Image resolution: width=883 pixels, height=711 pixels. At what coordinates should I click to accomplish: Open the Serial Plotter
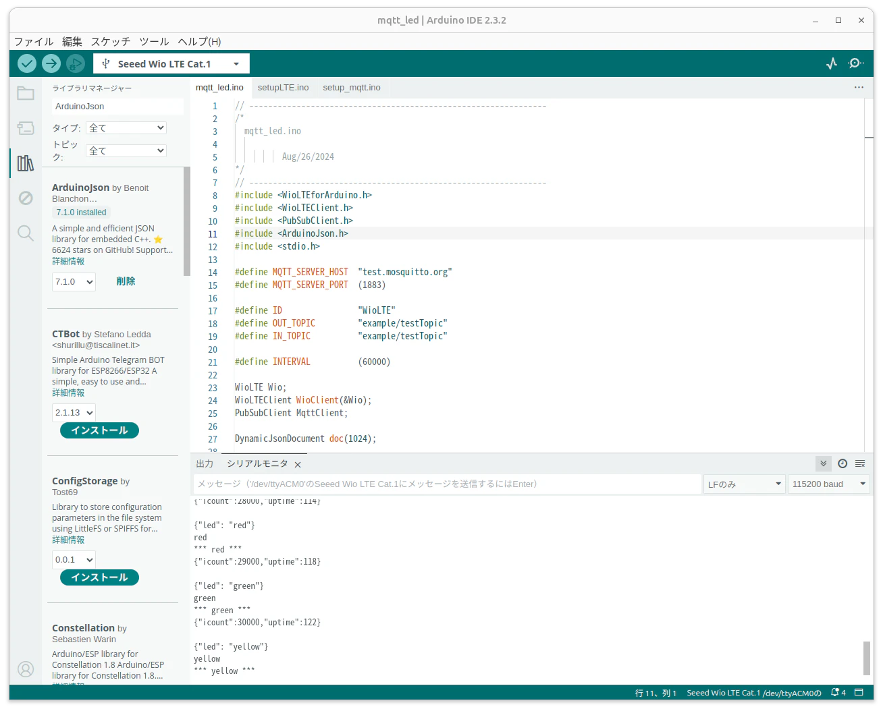pyautogui.click(x=832, y=63)
